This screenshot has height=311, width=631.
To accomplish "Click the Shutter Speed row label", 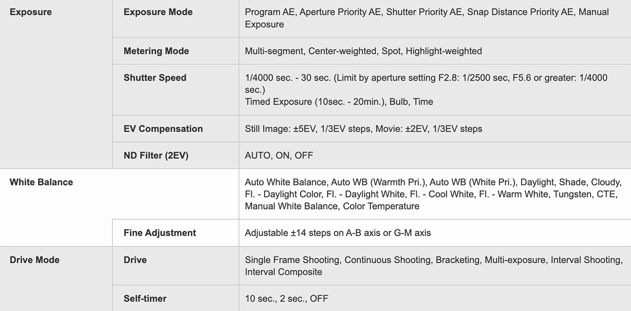I will click(x=155, y=77).
